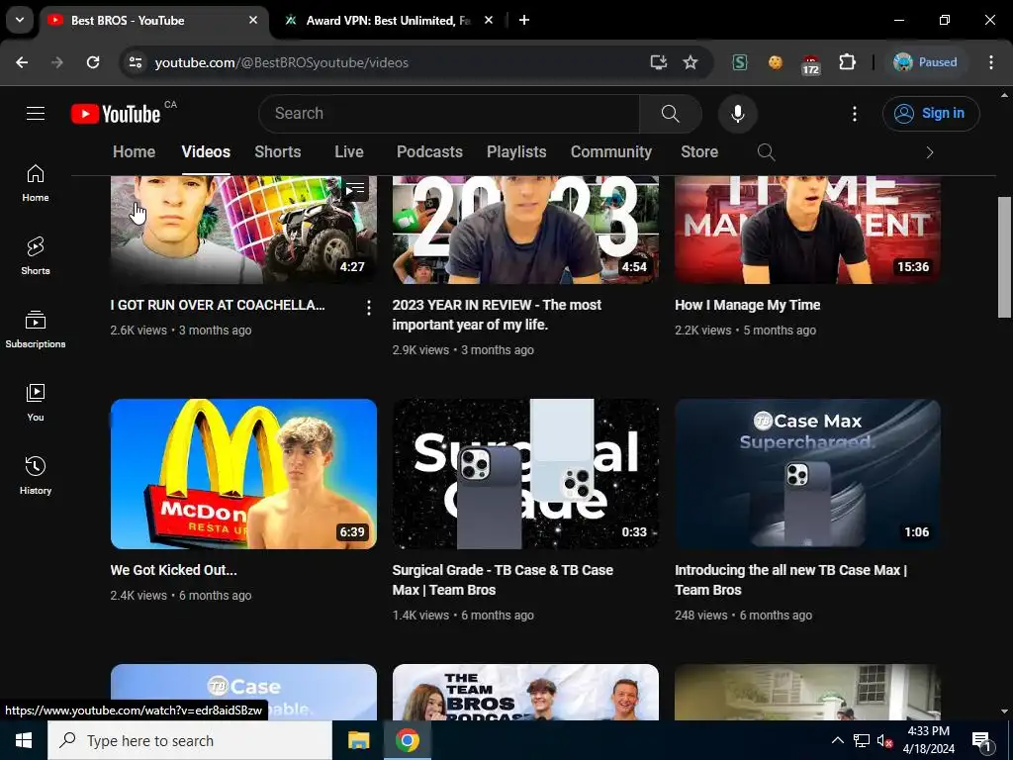Click the Surgical Grade video thumbnail
The width and height of the screenshot is (1013, 760).
(525, 474)
